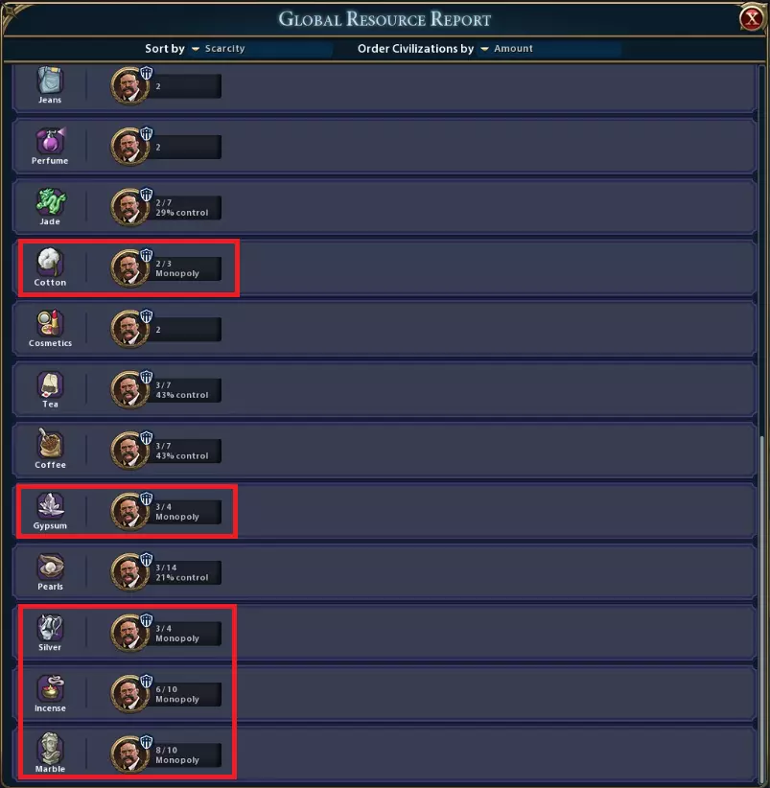The height and width of the screenshot is (788, 770).
Task: Close the Global Resource Report window
Action: click(x=752, y=18)
